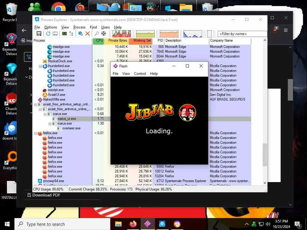Select the icarus_ui.exe process row
The height and width of the screenshot is (230, 307).
tap(142, 119)
